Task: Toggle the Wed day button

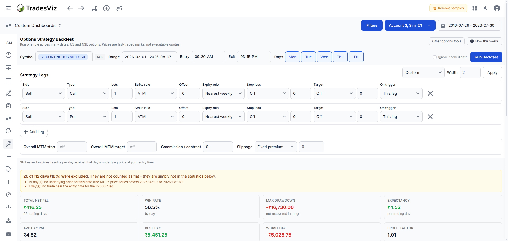Action: [x=324, y=57]
